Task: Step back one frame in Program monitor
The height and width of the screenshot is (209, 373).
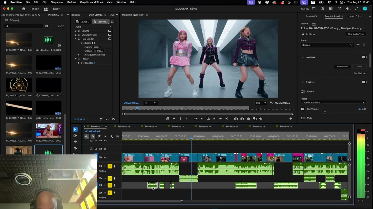Action: tap(202, 118)
